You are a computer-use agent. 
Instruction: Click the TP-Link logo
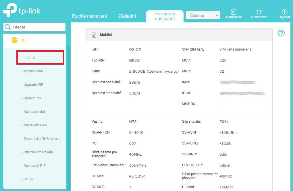coord(22,11)
